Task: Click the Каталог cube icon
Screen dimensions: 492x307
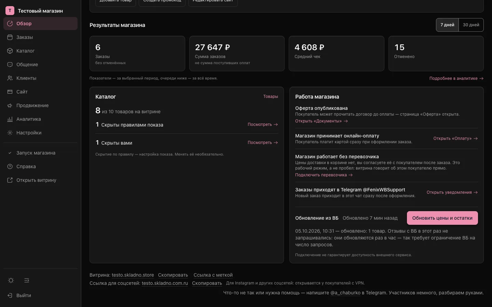Action: click(x=10, y=51)
